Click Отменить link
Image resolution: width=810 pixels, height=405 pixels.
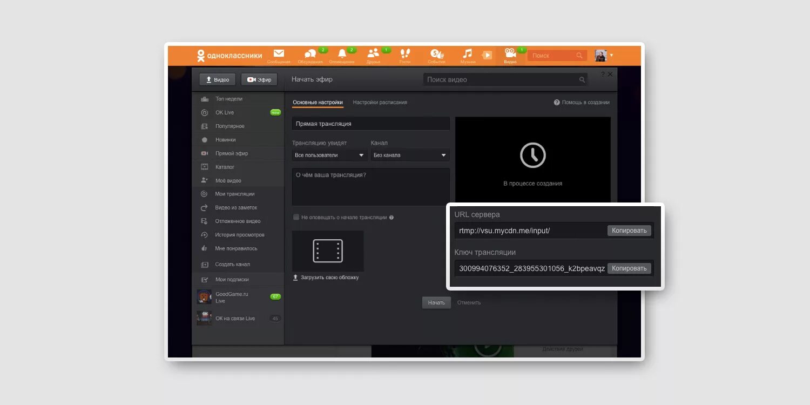pos(469,302)
